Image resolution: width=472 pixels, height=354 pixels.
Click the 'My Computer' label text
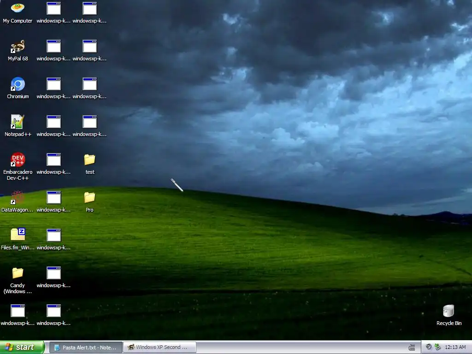click(18, 21)
